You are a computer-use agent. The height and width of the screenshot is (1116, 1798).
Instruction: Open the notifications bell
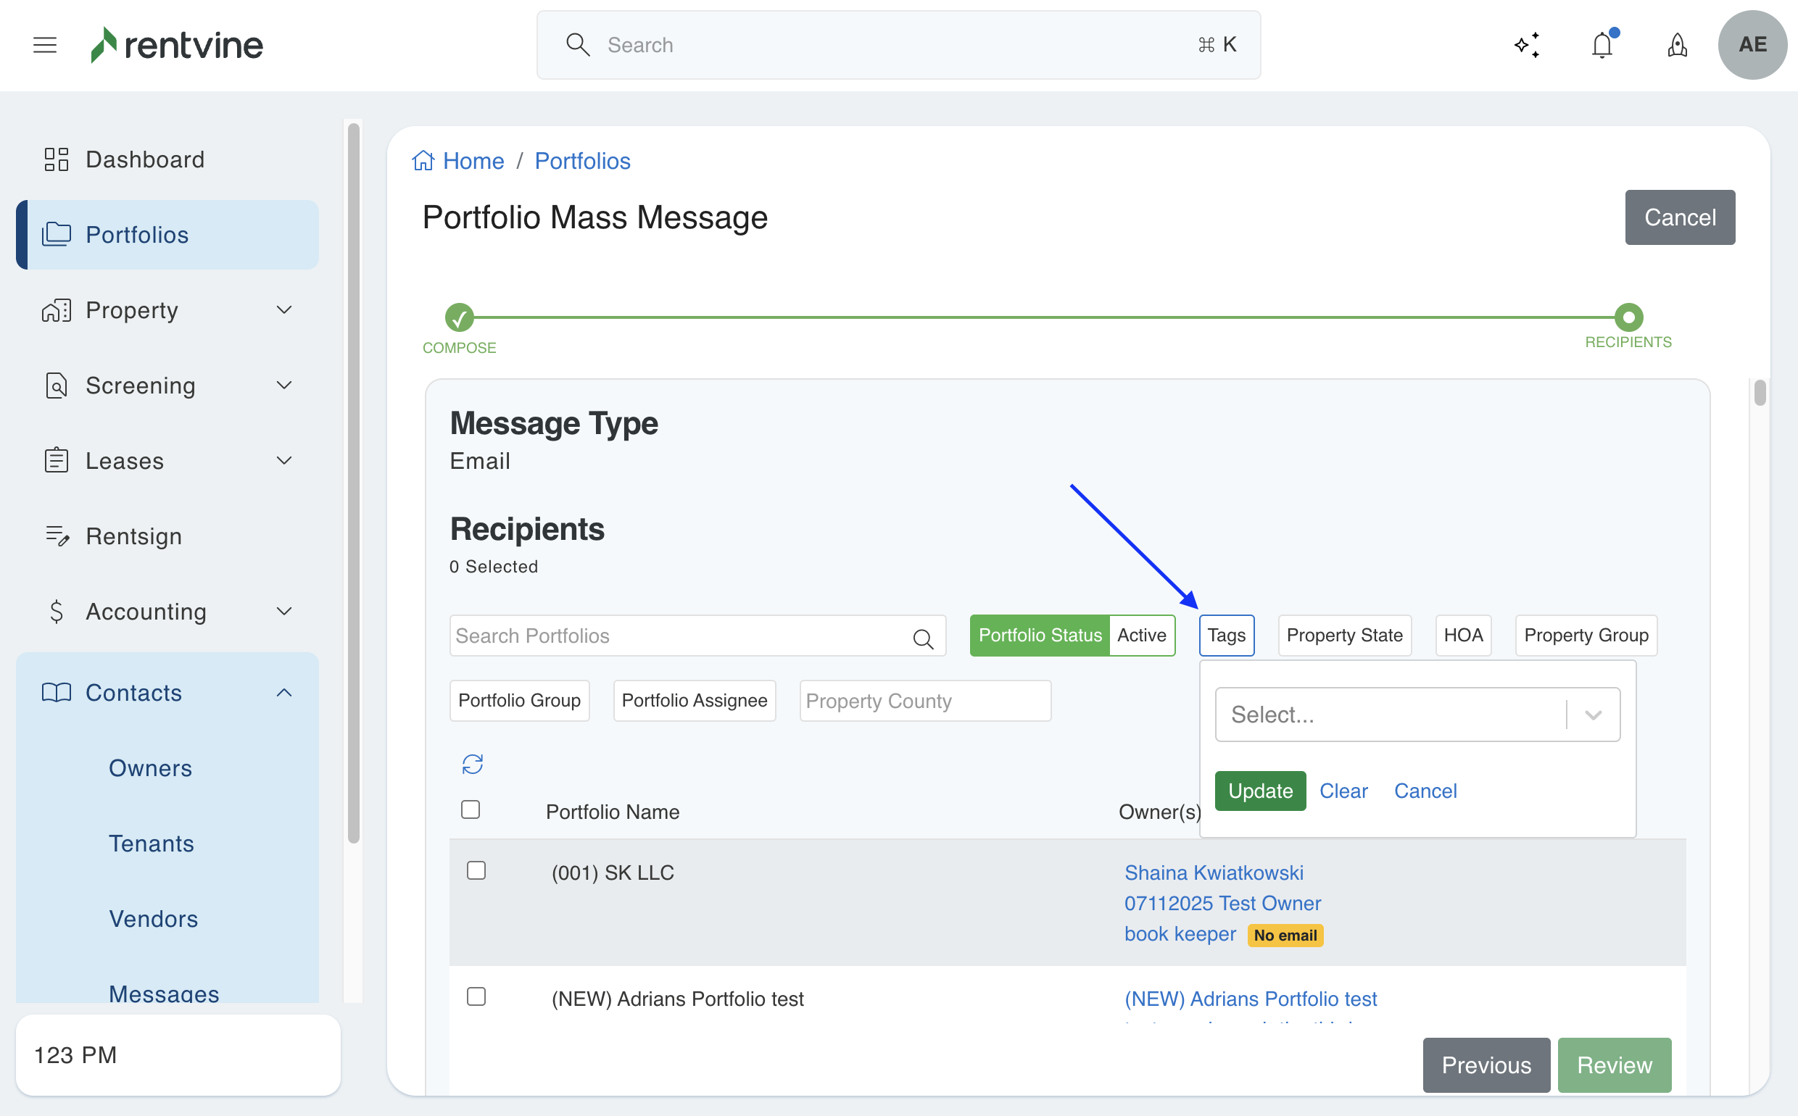(x=1602, y=45)
